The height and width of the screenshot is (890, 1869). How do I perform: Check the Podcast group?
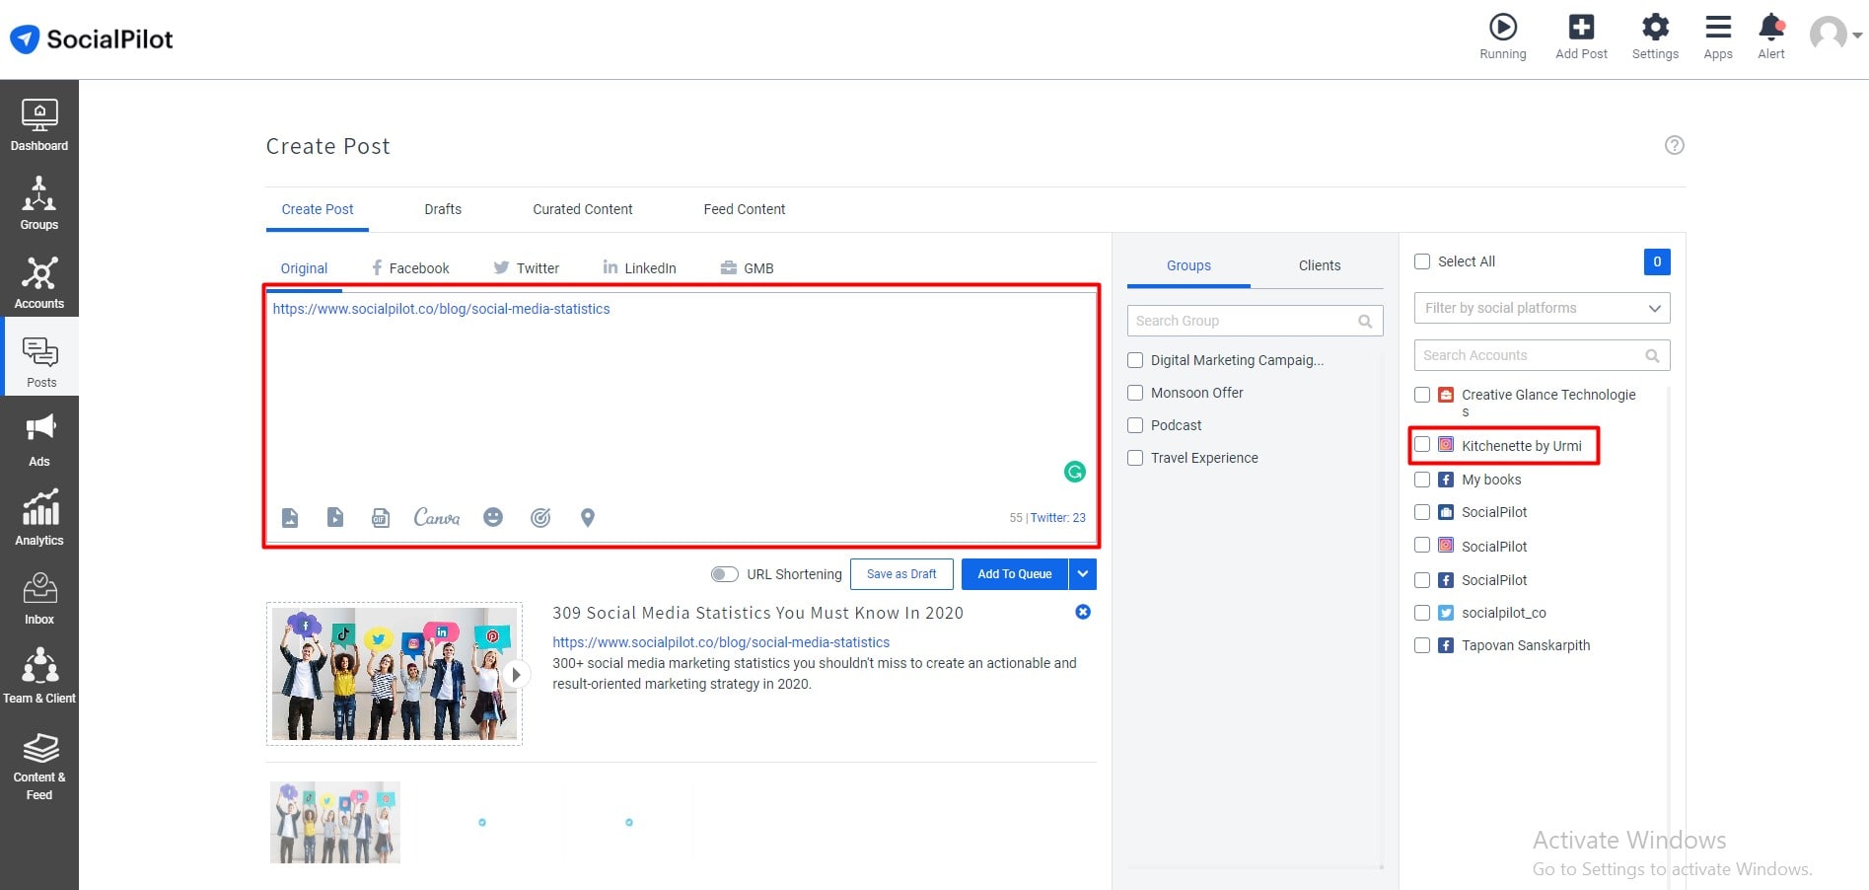click(1135, 425)
